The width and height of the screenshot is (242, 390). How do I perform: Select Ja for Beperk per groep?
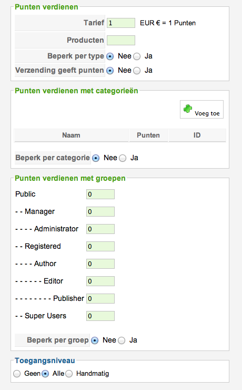tap(122, 340)
